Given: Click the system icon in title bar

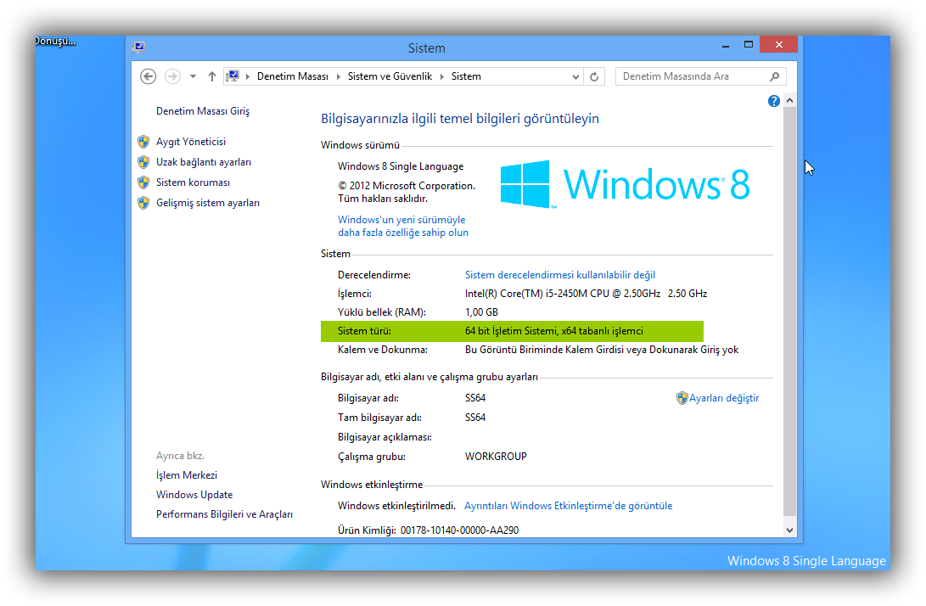Looking at the screenshot, I should pos(139,48).
